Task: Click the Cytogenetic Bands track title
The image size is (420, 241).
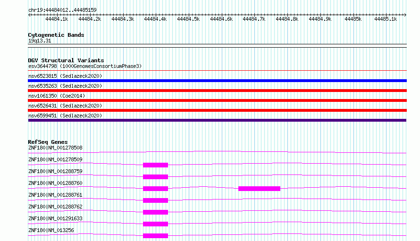Action: coord(56,35)
